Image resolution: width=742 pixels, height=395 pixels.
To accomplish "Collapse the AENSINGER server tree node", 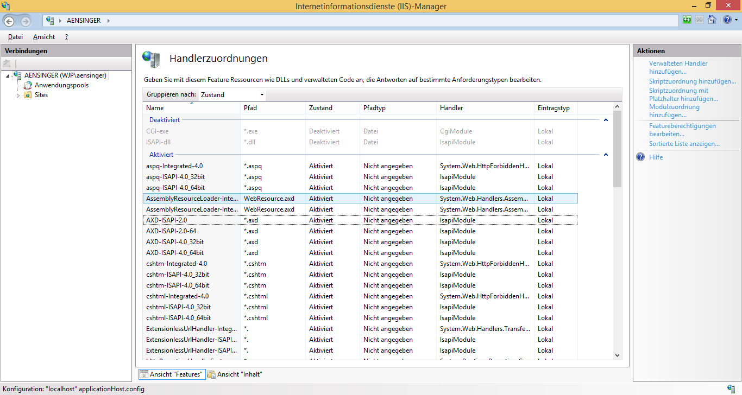I will click(x=8, y=76).
